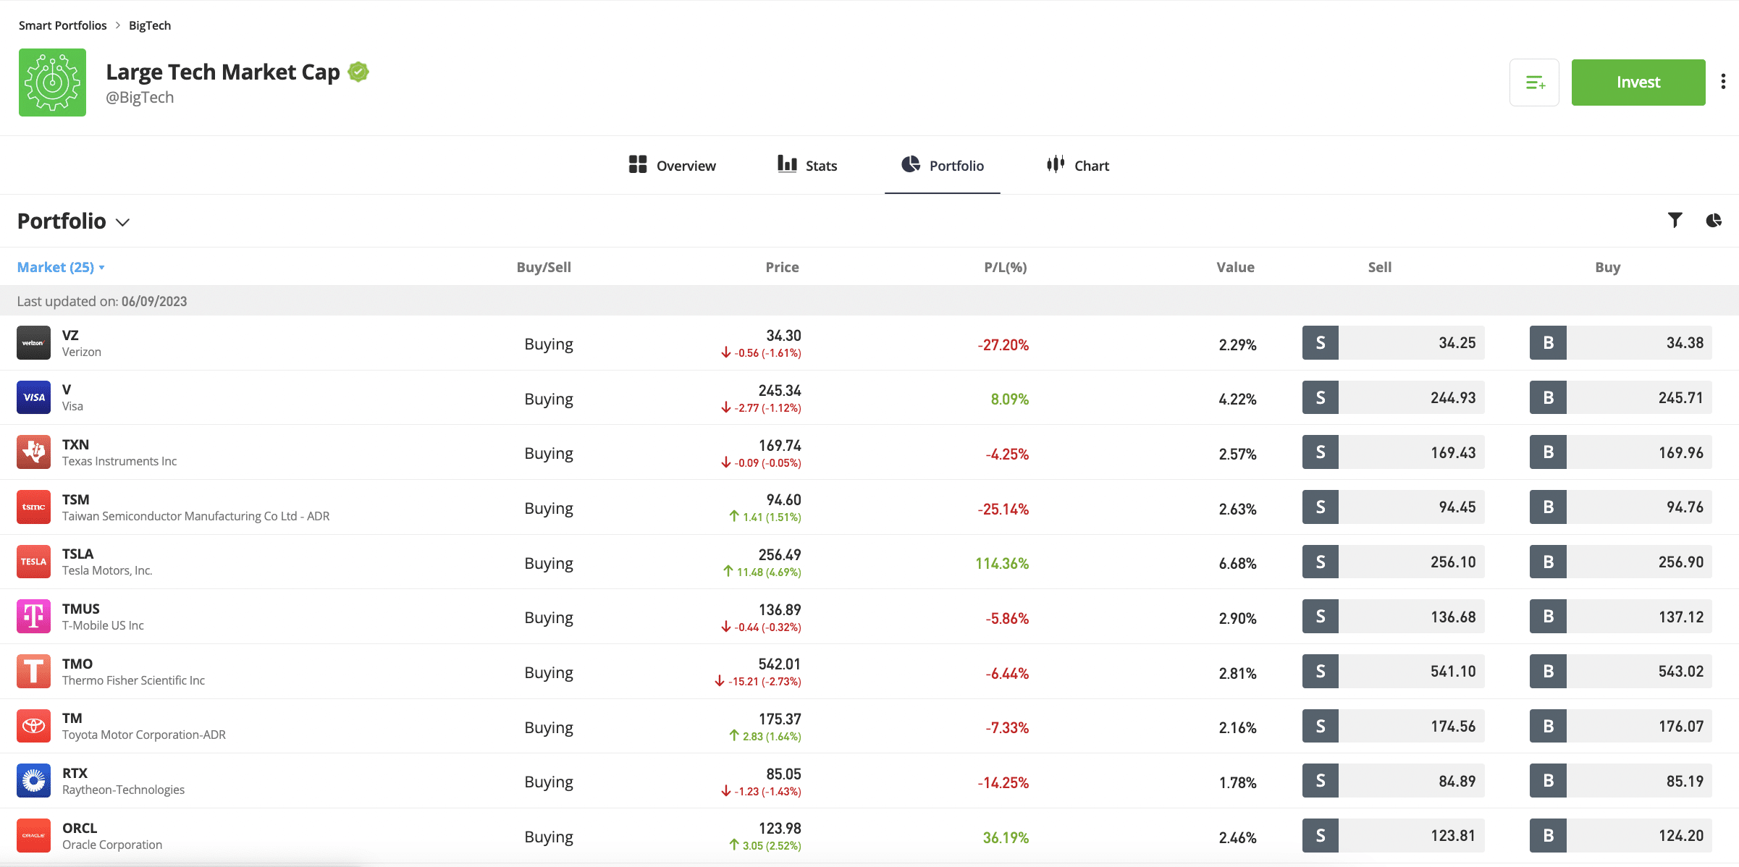Click the Verizon logo icon
The height and width of the screenshot is (867, 1739).
click(x=33, y=343)
